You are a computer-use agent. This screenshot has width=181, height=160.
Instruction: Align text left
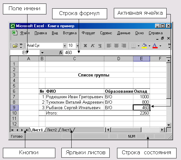pos(109,46)
